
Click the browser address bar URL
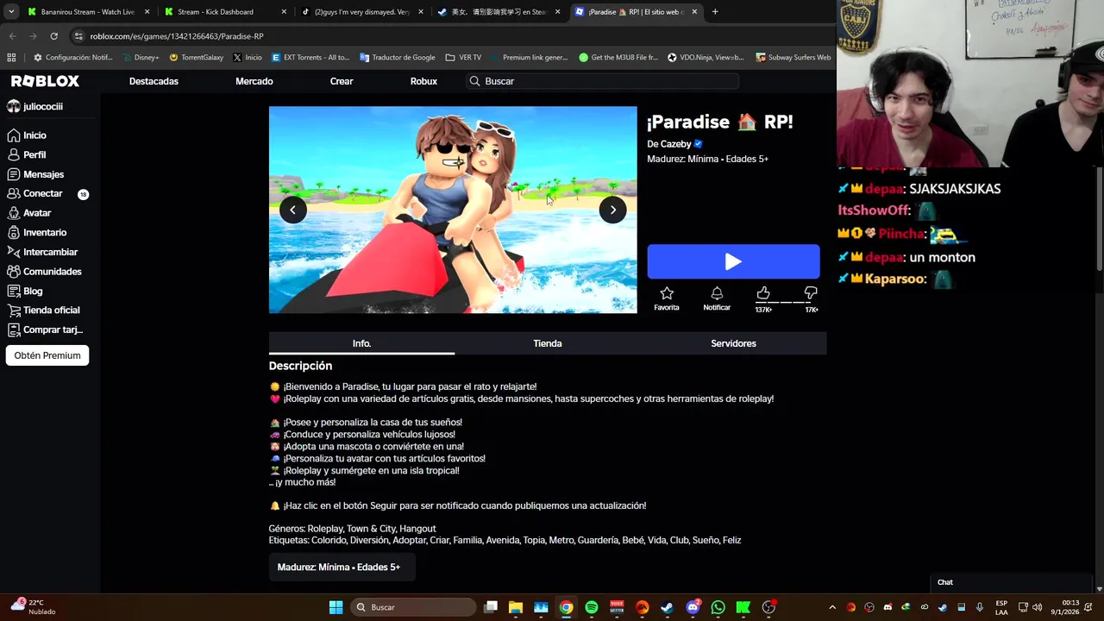click(177, 36)
